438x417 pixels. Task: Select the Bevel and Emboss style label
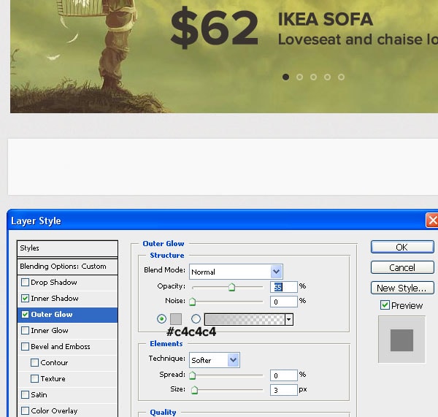click(61, 347)
